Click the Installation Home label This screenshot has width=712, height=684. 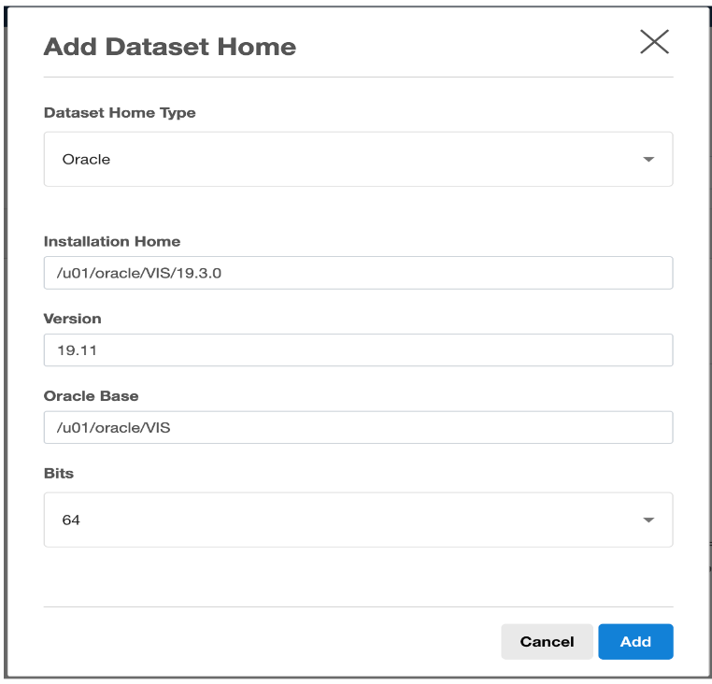112,241
